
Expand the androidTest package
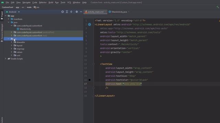click(x=11, y=32)
